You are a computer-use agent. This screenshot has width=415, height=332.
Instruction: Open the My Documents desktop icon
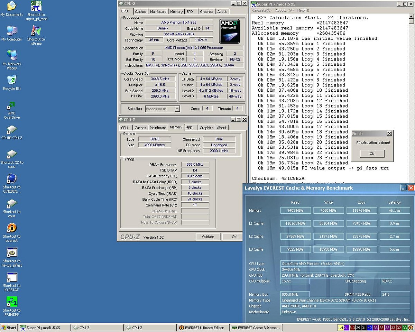pyautogui.click(x=12, y=9)
